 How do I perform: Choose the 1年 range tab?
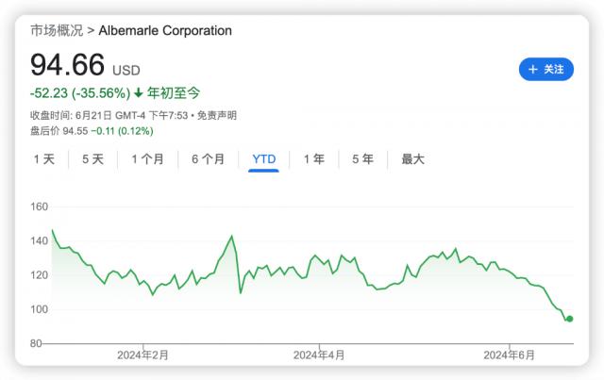(x=313, y=159)
